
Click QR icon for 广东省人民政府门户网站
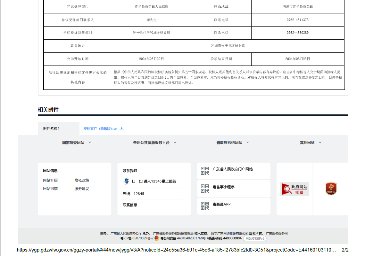[x=205, y=171]
